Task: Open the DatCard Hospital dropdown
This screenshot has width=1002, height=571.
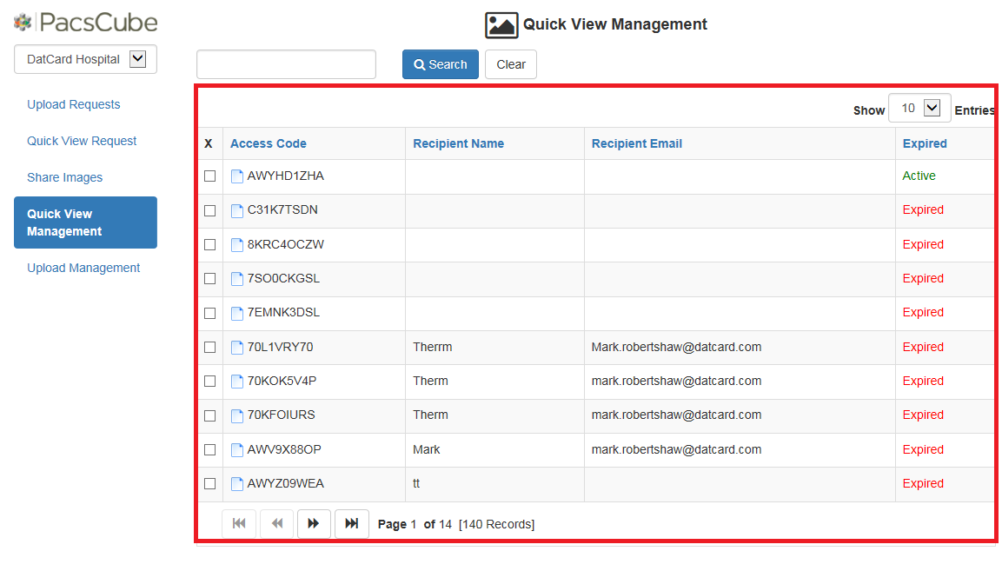Action: tap(86, 59)
